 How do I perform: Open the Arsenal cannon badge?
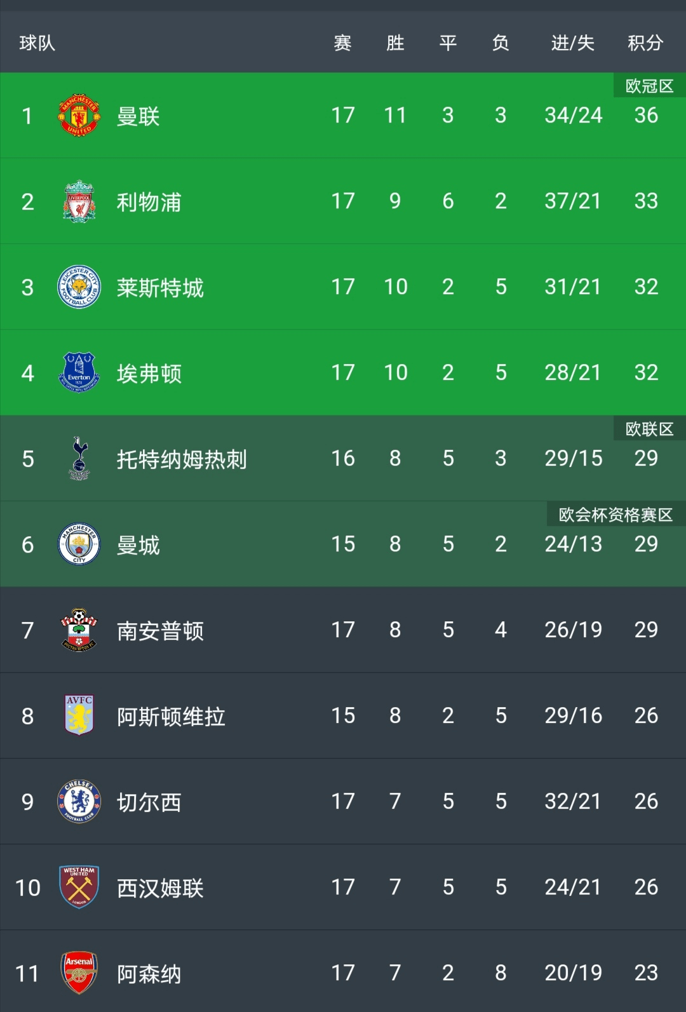tap(79, 973)
